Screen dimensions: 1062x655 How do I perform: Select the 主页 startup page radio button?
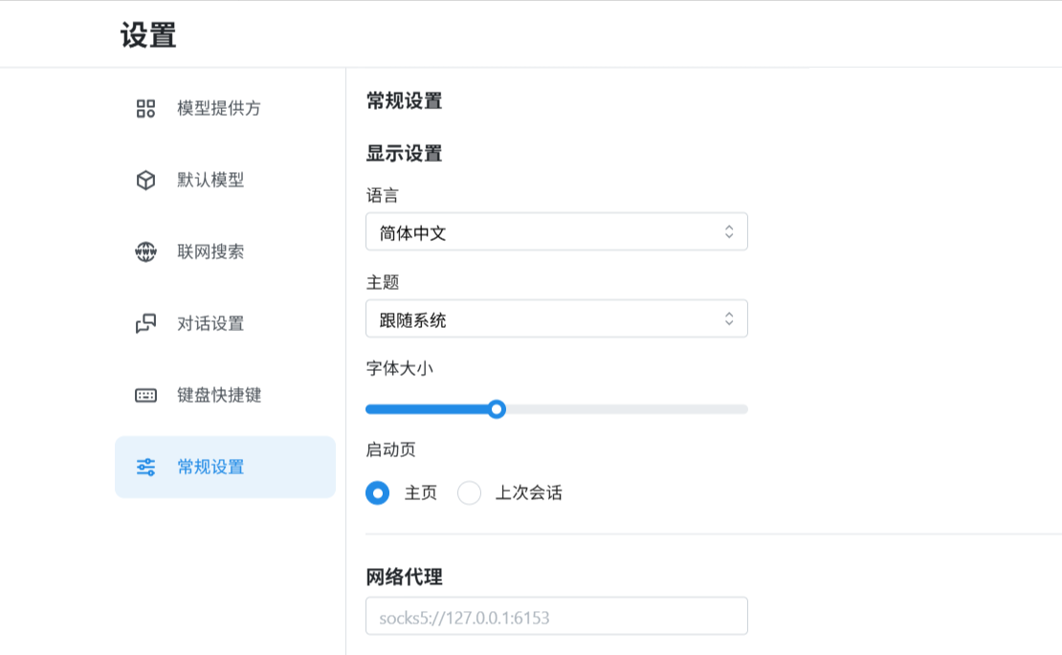point(378,492)
